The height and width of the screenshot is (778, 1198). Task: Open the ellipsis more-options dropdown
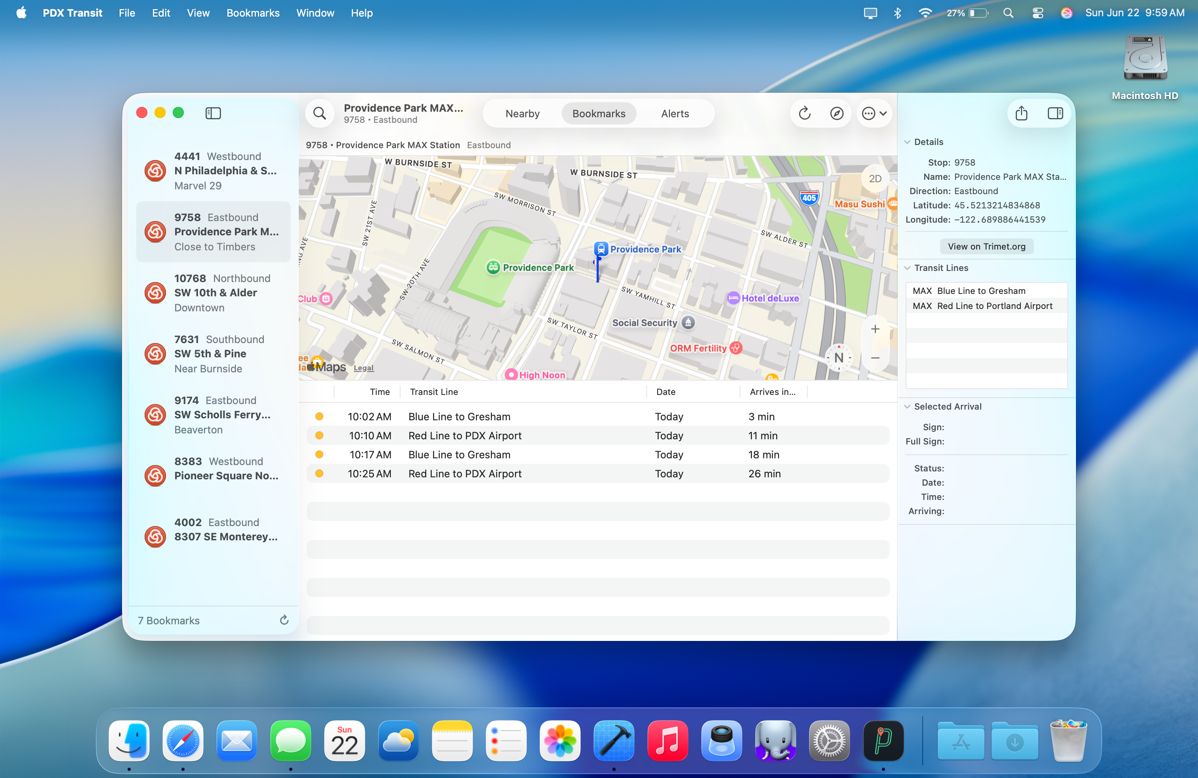point(874,113)
